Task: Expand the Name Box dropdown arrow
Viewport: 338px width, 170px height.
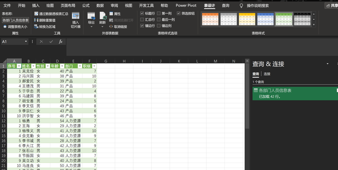Action: [26, 42]
